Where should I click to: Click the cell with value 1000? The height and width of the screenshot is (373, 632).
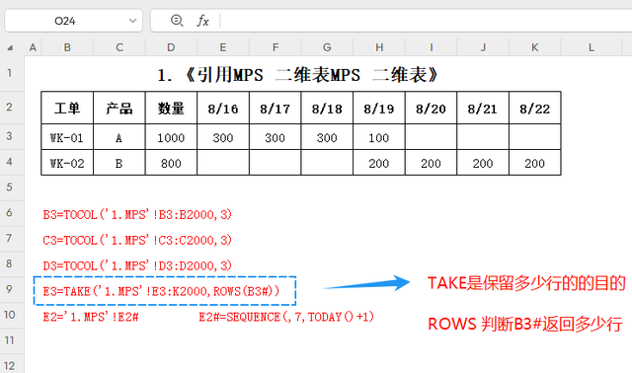[x=171, y=137]
